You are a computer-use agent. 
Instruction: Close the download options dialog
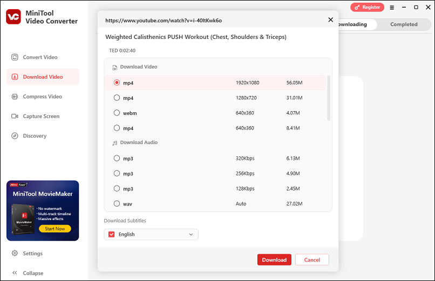[330, 19]
